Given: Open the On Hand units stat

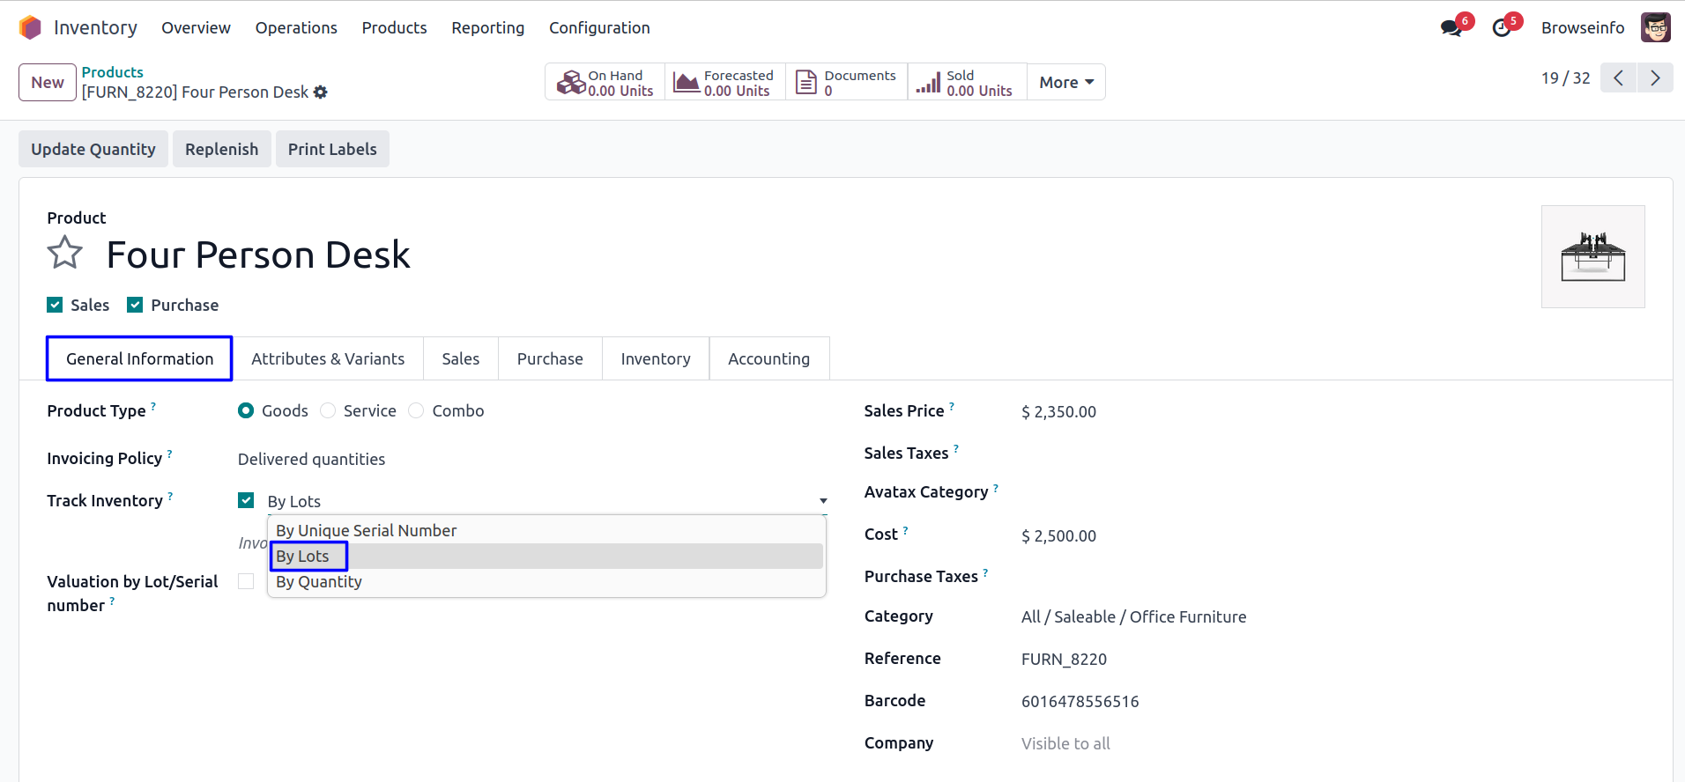Looking at the screenshot, I should point(605,83).
